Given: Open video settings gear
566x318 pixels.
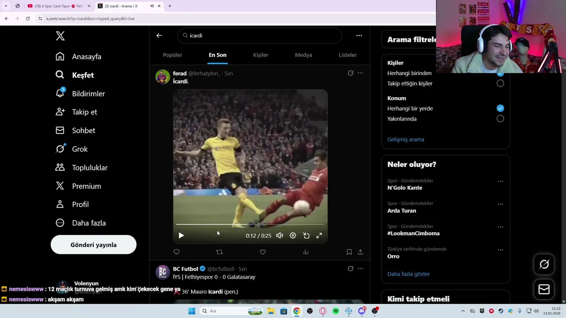Looking at the screenshot, I should pos(293,235).
